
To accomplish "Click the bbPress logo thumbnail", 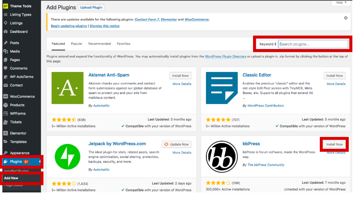I will coord(222,157).
